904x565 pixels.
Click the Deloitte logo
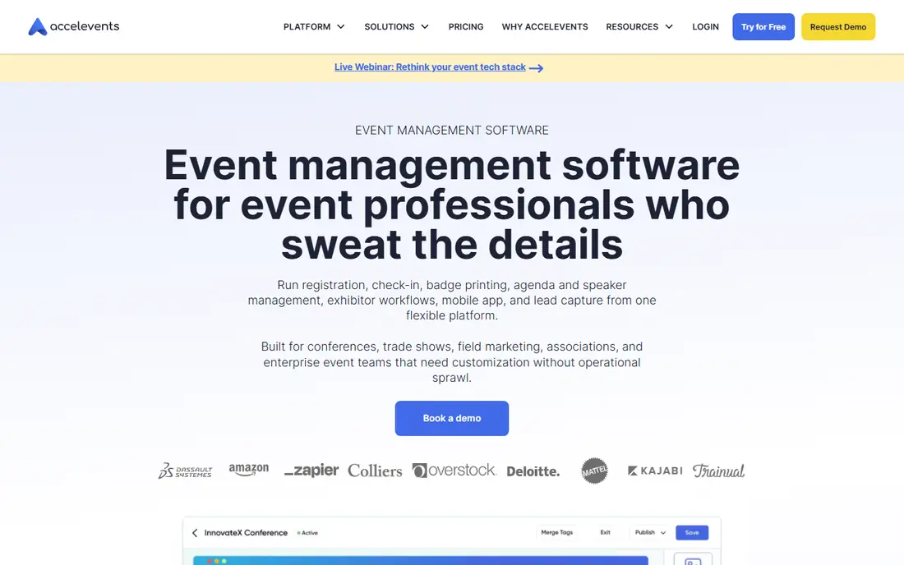533,471
